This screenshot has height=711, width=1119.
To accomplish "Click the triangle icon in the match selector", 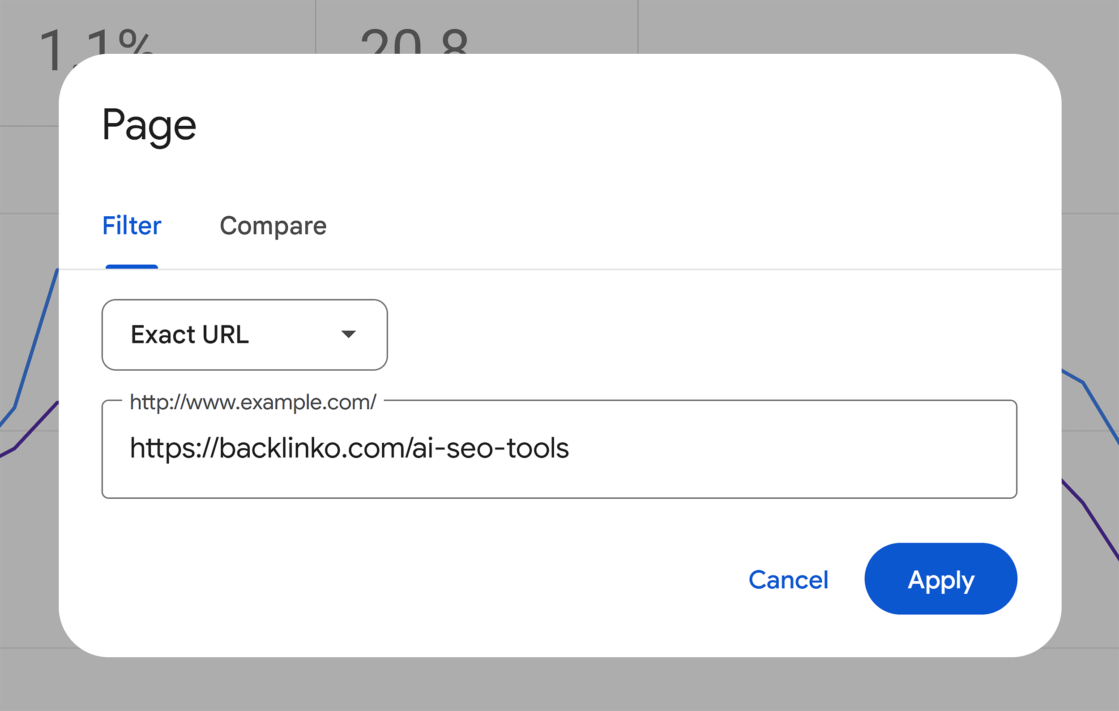I will tap(349, 334).
